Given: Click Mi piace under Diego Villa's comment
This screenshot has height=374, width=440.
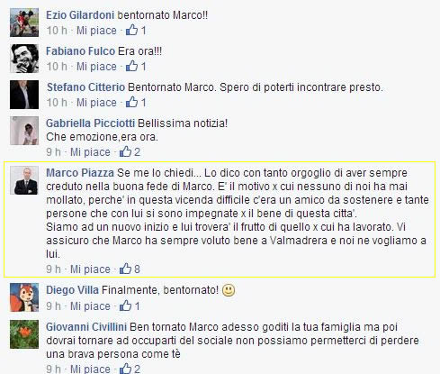Looking at the screenshot, I should coord(90,306).
